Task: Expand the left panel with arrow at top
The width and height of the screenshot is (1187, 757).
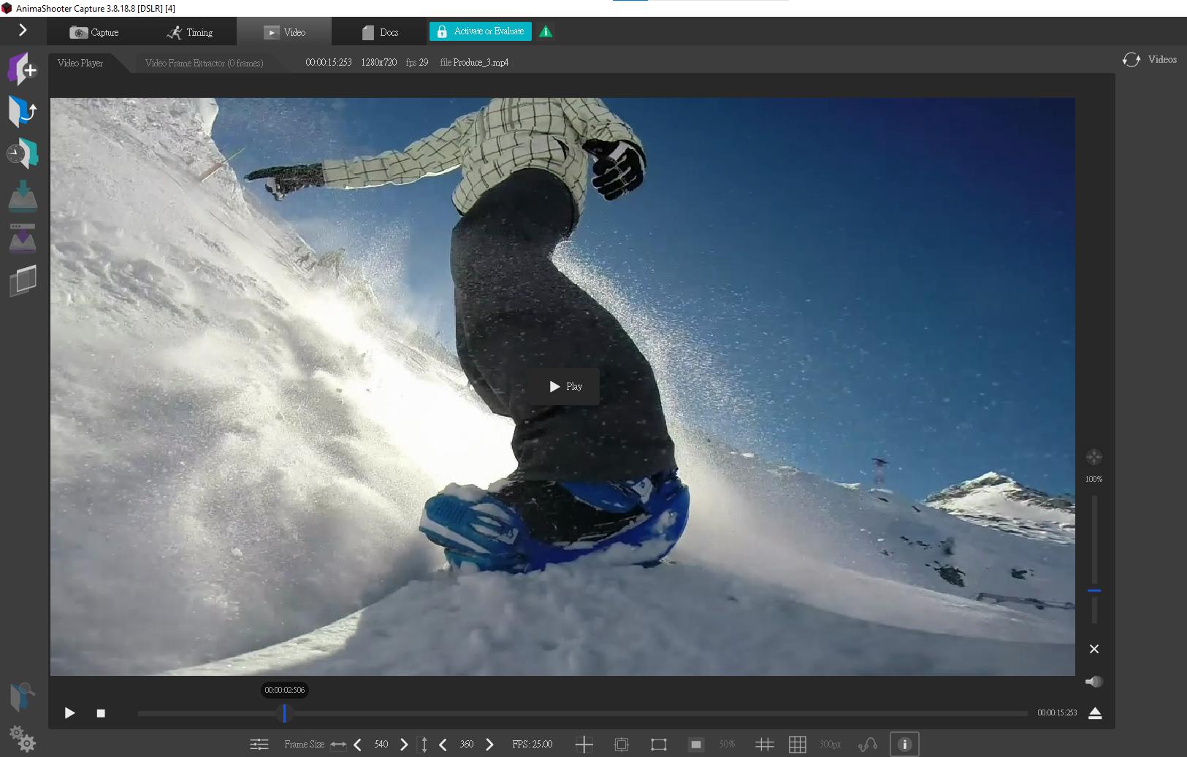Action: (22, 31)
